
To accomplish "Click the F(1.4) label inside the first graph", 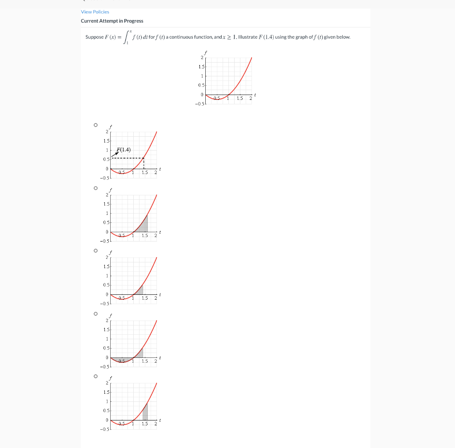I will (x=124, y=150).
